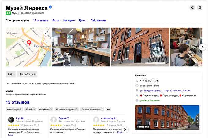Click the red location pin on the map
The width and height of the screenshot is (208, 138).
(29, 43)
